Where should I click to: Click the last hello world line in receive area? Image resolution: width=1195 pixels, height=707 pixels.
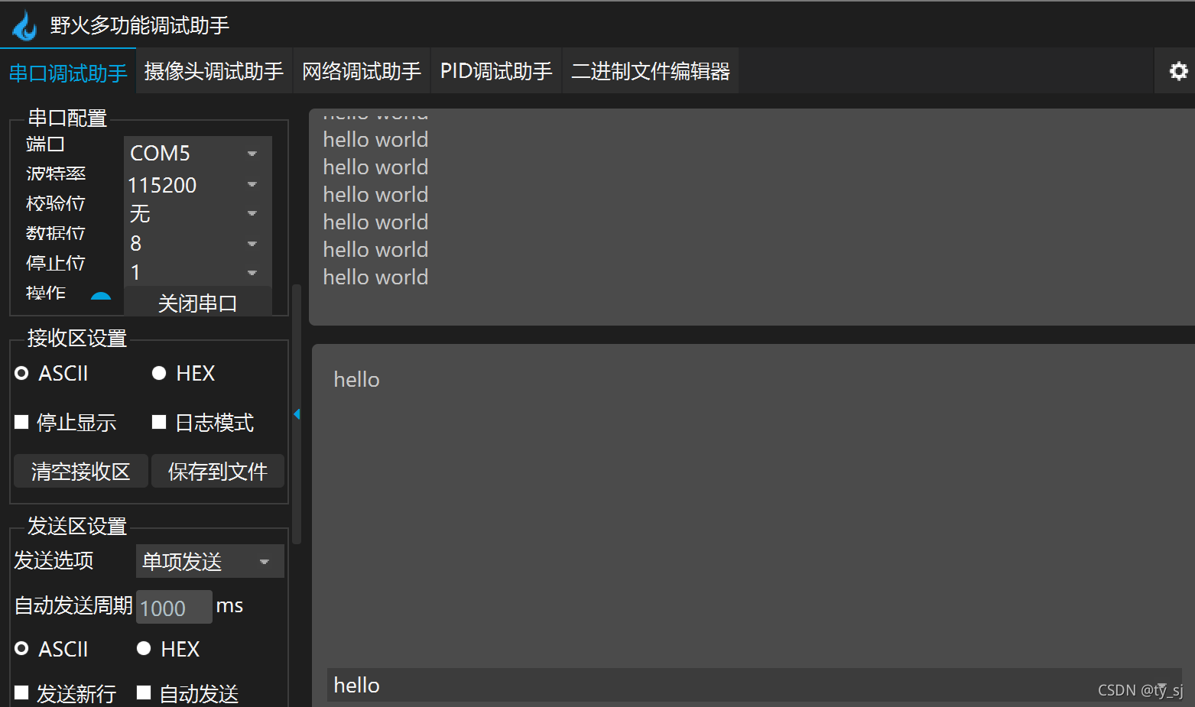point(375,277)
